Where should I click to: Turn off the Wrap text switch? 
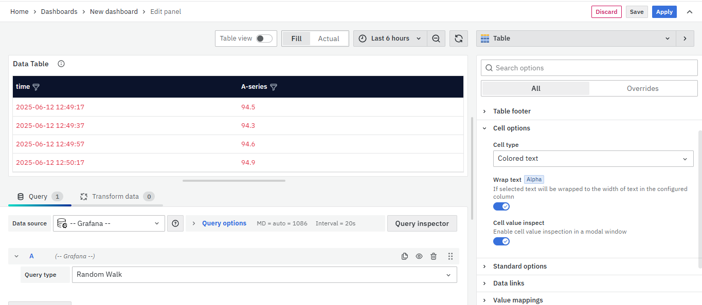(501, 206)
